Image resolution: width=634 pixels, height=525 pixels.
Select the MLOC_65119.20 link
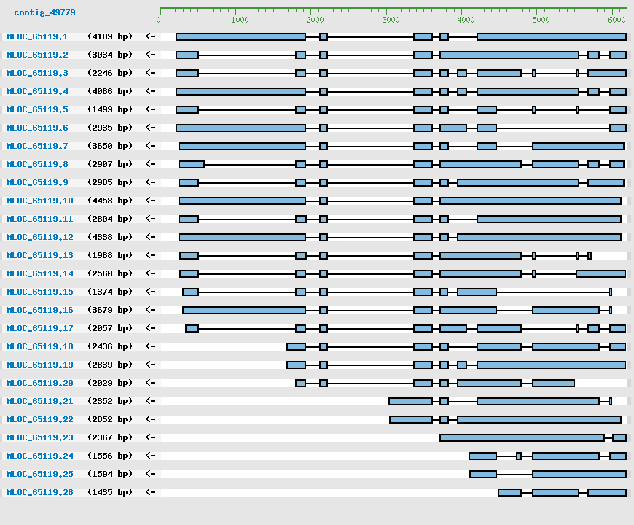(x=40, y=383)
